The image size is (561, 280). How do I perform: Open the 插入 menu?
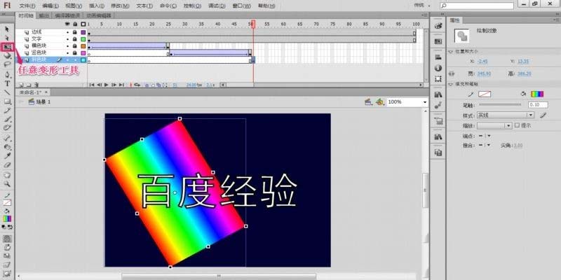(x=97, y=6)
